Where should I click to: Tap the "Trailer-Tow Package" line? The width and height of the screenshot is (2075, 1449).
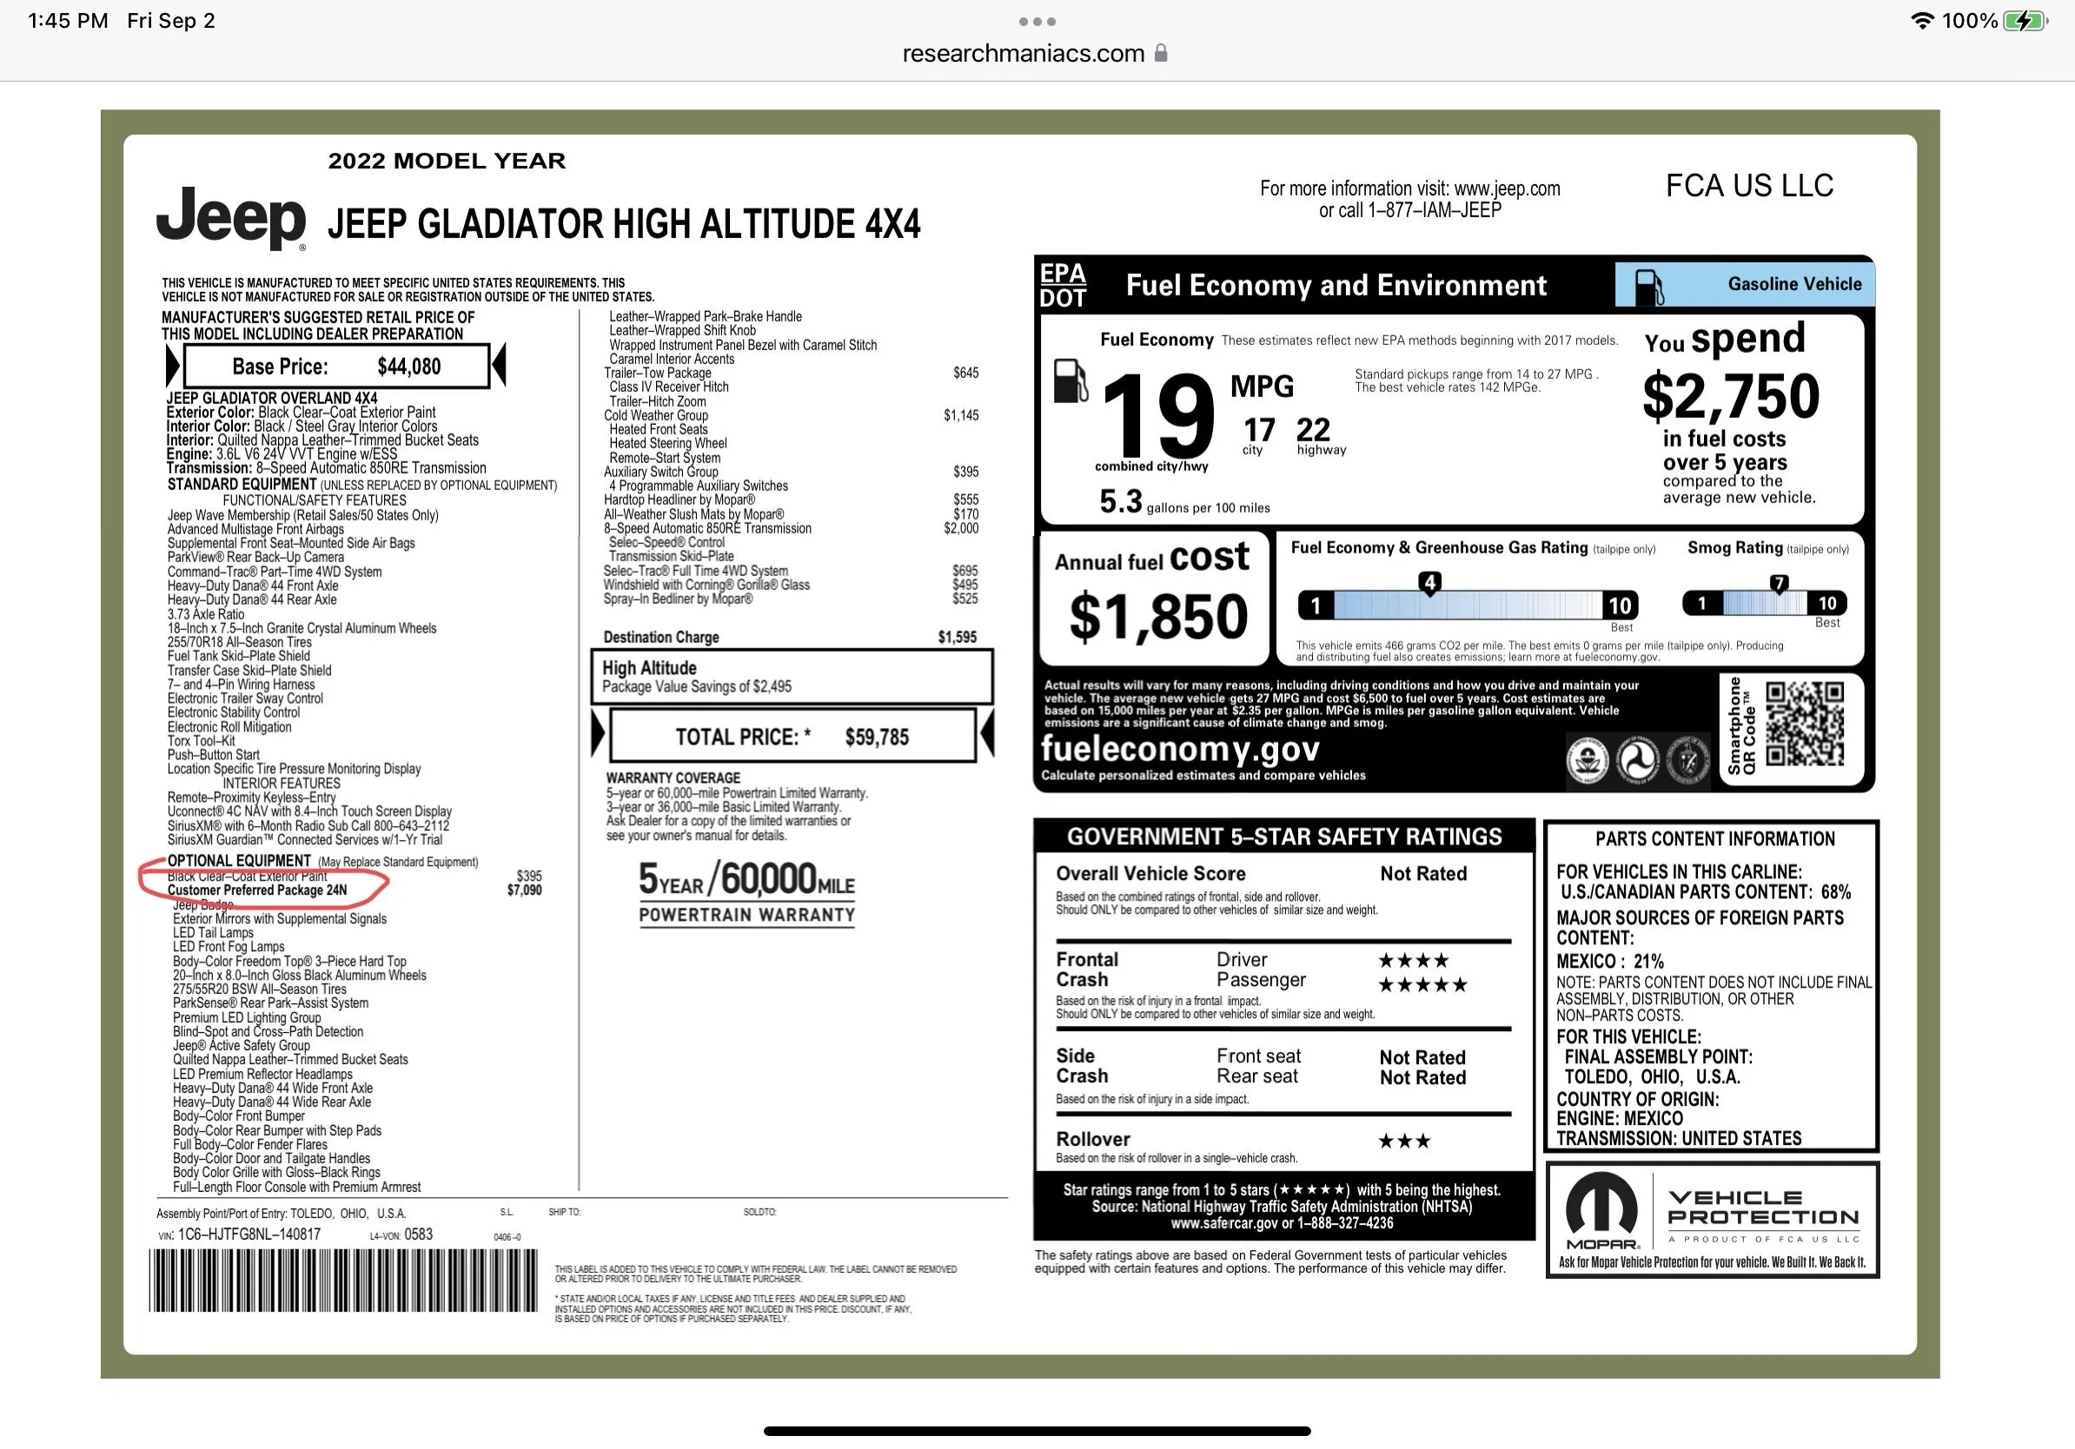coord(658,373)
